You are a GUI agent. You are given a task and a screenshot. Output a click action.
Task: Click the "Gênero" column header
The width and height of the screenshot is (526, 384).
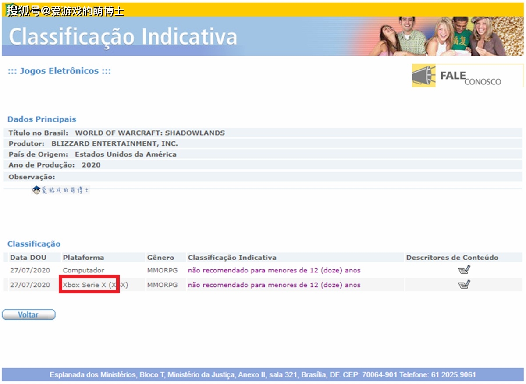tap(160, 258)
